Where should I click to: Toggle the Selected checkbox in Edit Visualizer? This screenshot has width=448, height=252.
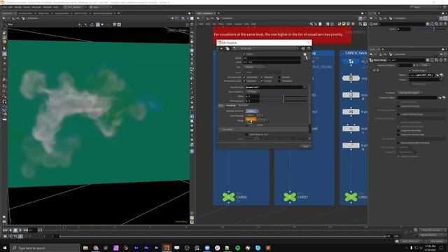click(262, 77)
